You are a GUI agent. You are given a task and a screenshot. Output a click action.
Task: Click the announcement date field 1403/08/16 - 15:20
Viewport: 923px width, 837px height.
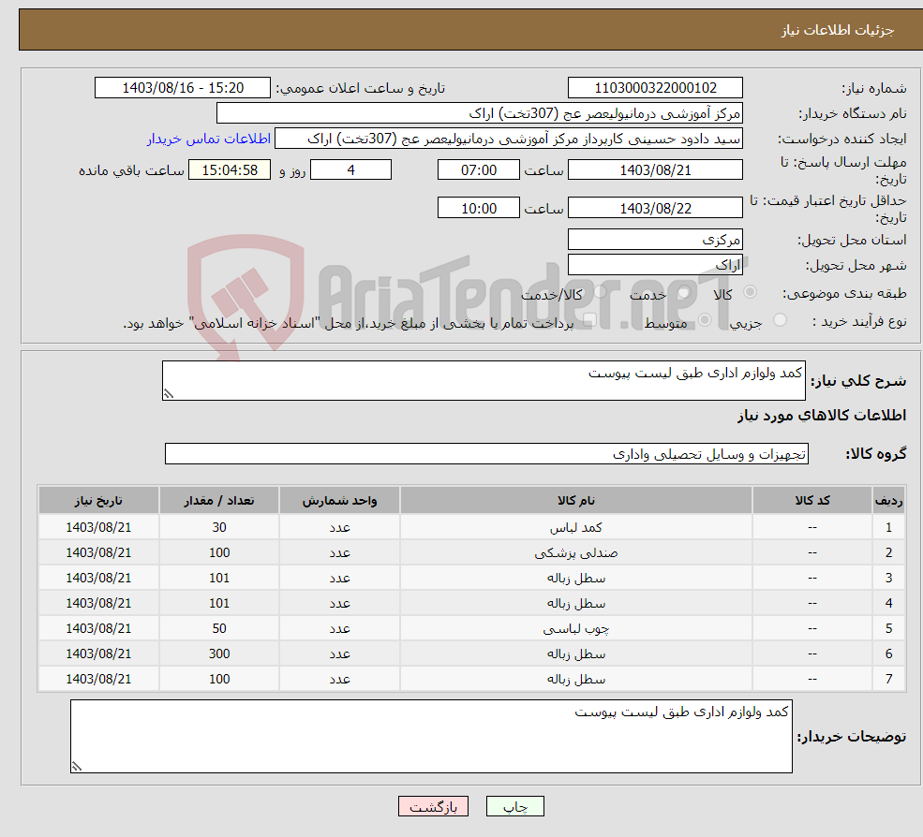tap(183, 88)
